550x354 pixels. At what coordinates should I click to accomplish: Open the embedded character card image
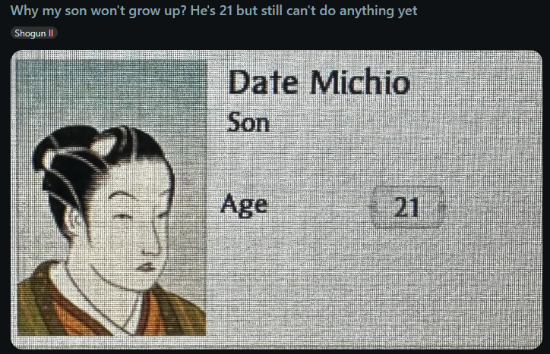[x=277, y=199]
